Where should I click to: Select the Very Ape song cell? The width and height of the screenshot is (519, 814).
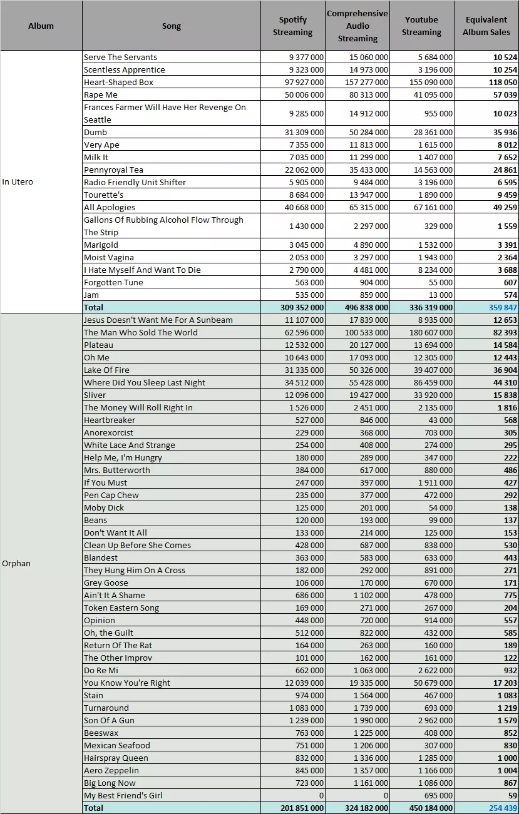172,145
